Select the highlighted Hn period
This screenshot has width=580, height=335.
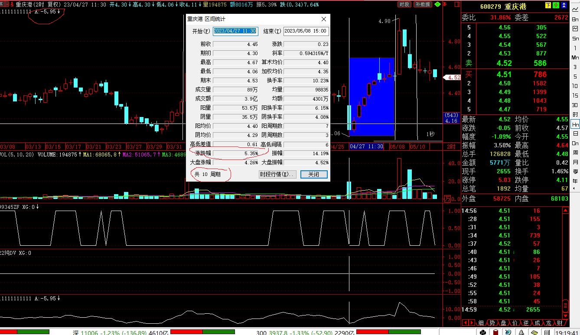(575, 124)
